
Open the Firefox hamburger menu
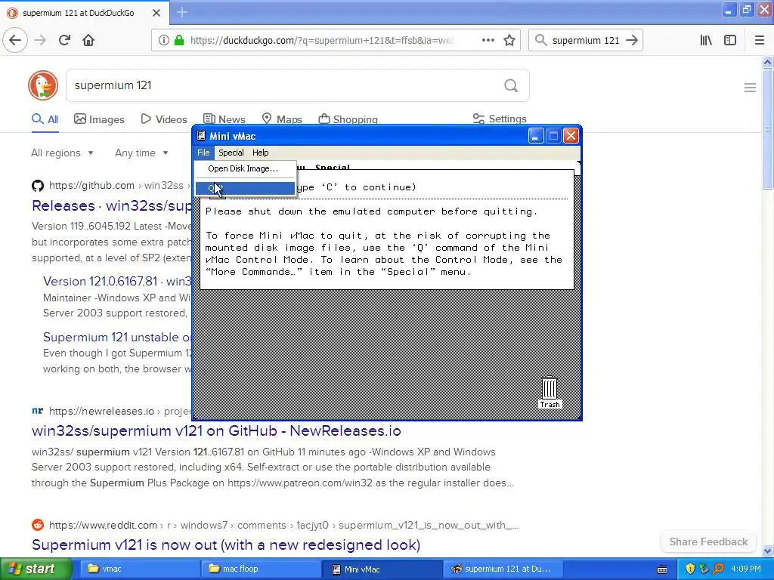pyautogui.click(x=760, y=40)
